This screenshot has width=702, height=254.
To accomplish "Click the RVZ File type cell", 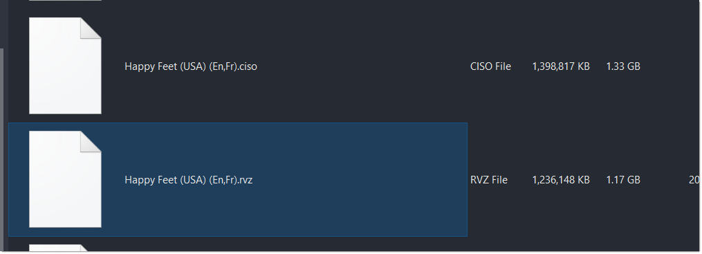I will pos(489,180).
